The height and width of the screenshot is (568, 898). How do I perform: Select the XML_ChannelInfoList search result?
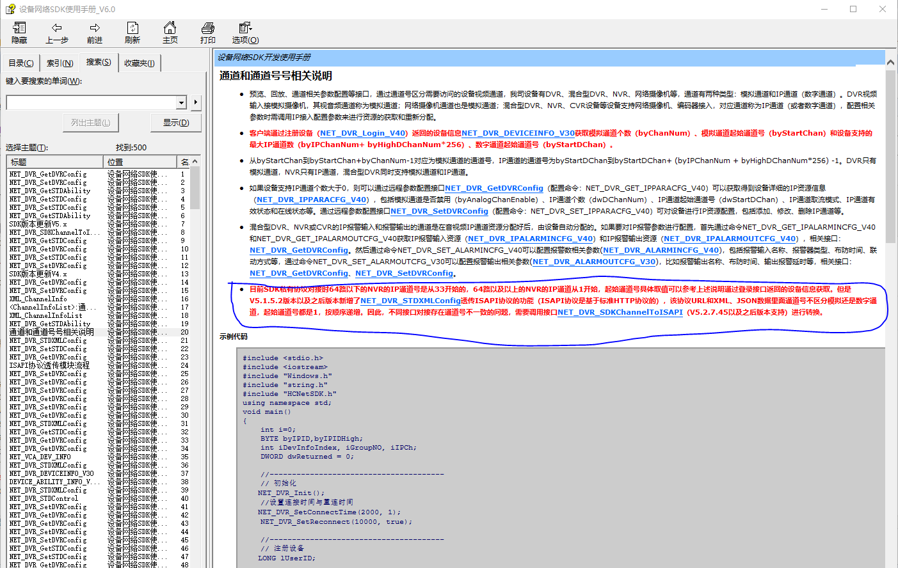pyautogui.click(x=46, y=315)
